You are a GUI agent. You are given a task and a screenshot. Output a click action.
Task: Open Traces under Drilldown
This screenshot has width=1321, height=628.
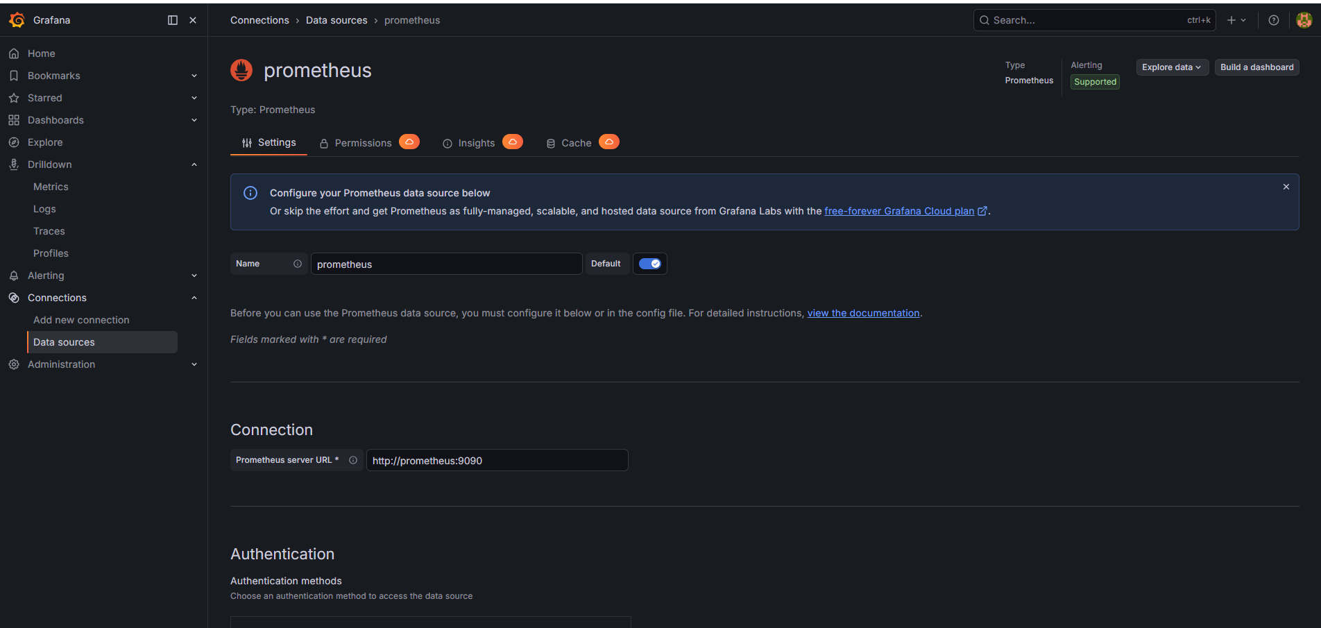click(49, 231)
